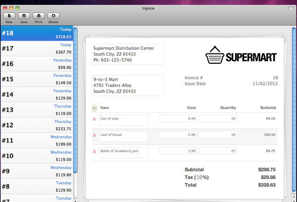Remove the Bottle of strawberry jam row

pyautogui.click(x=95, y=151)
